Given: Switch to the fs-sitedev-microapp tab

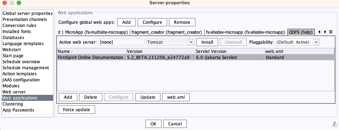Looking at the screenshot, I should 245,32.
